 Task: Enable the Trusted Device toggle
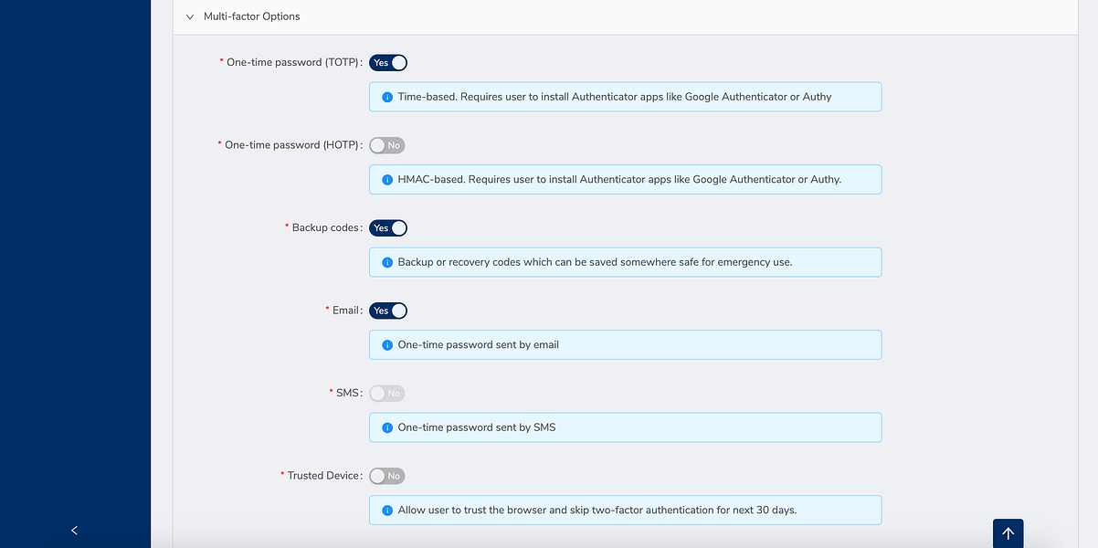coord(387,476)
